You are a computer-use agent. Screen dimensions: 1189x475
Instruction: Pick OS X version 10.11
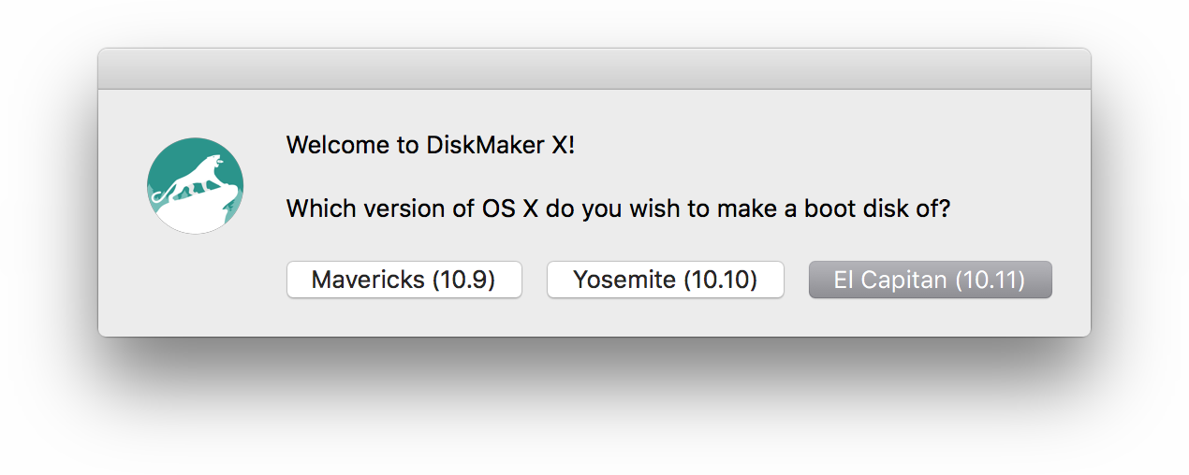pyautogui.click(x=930, y=280)
